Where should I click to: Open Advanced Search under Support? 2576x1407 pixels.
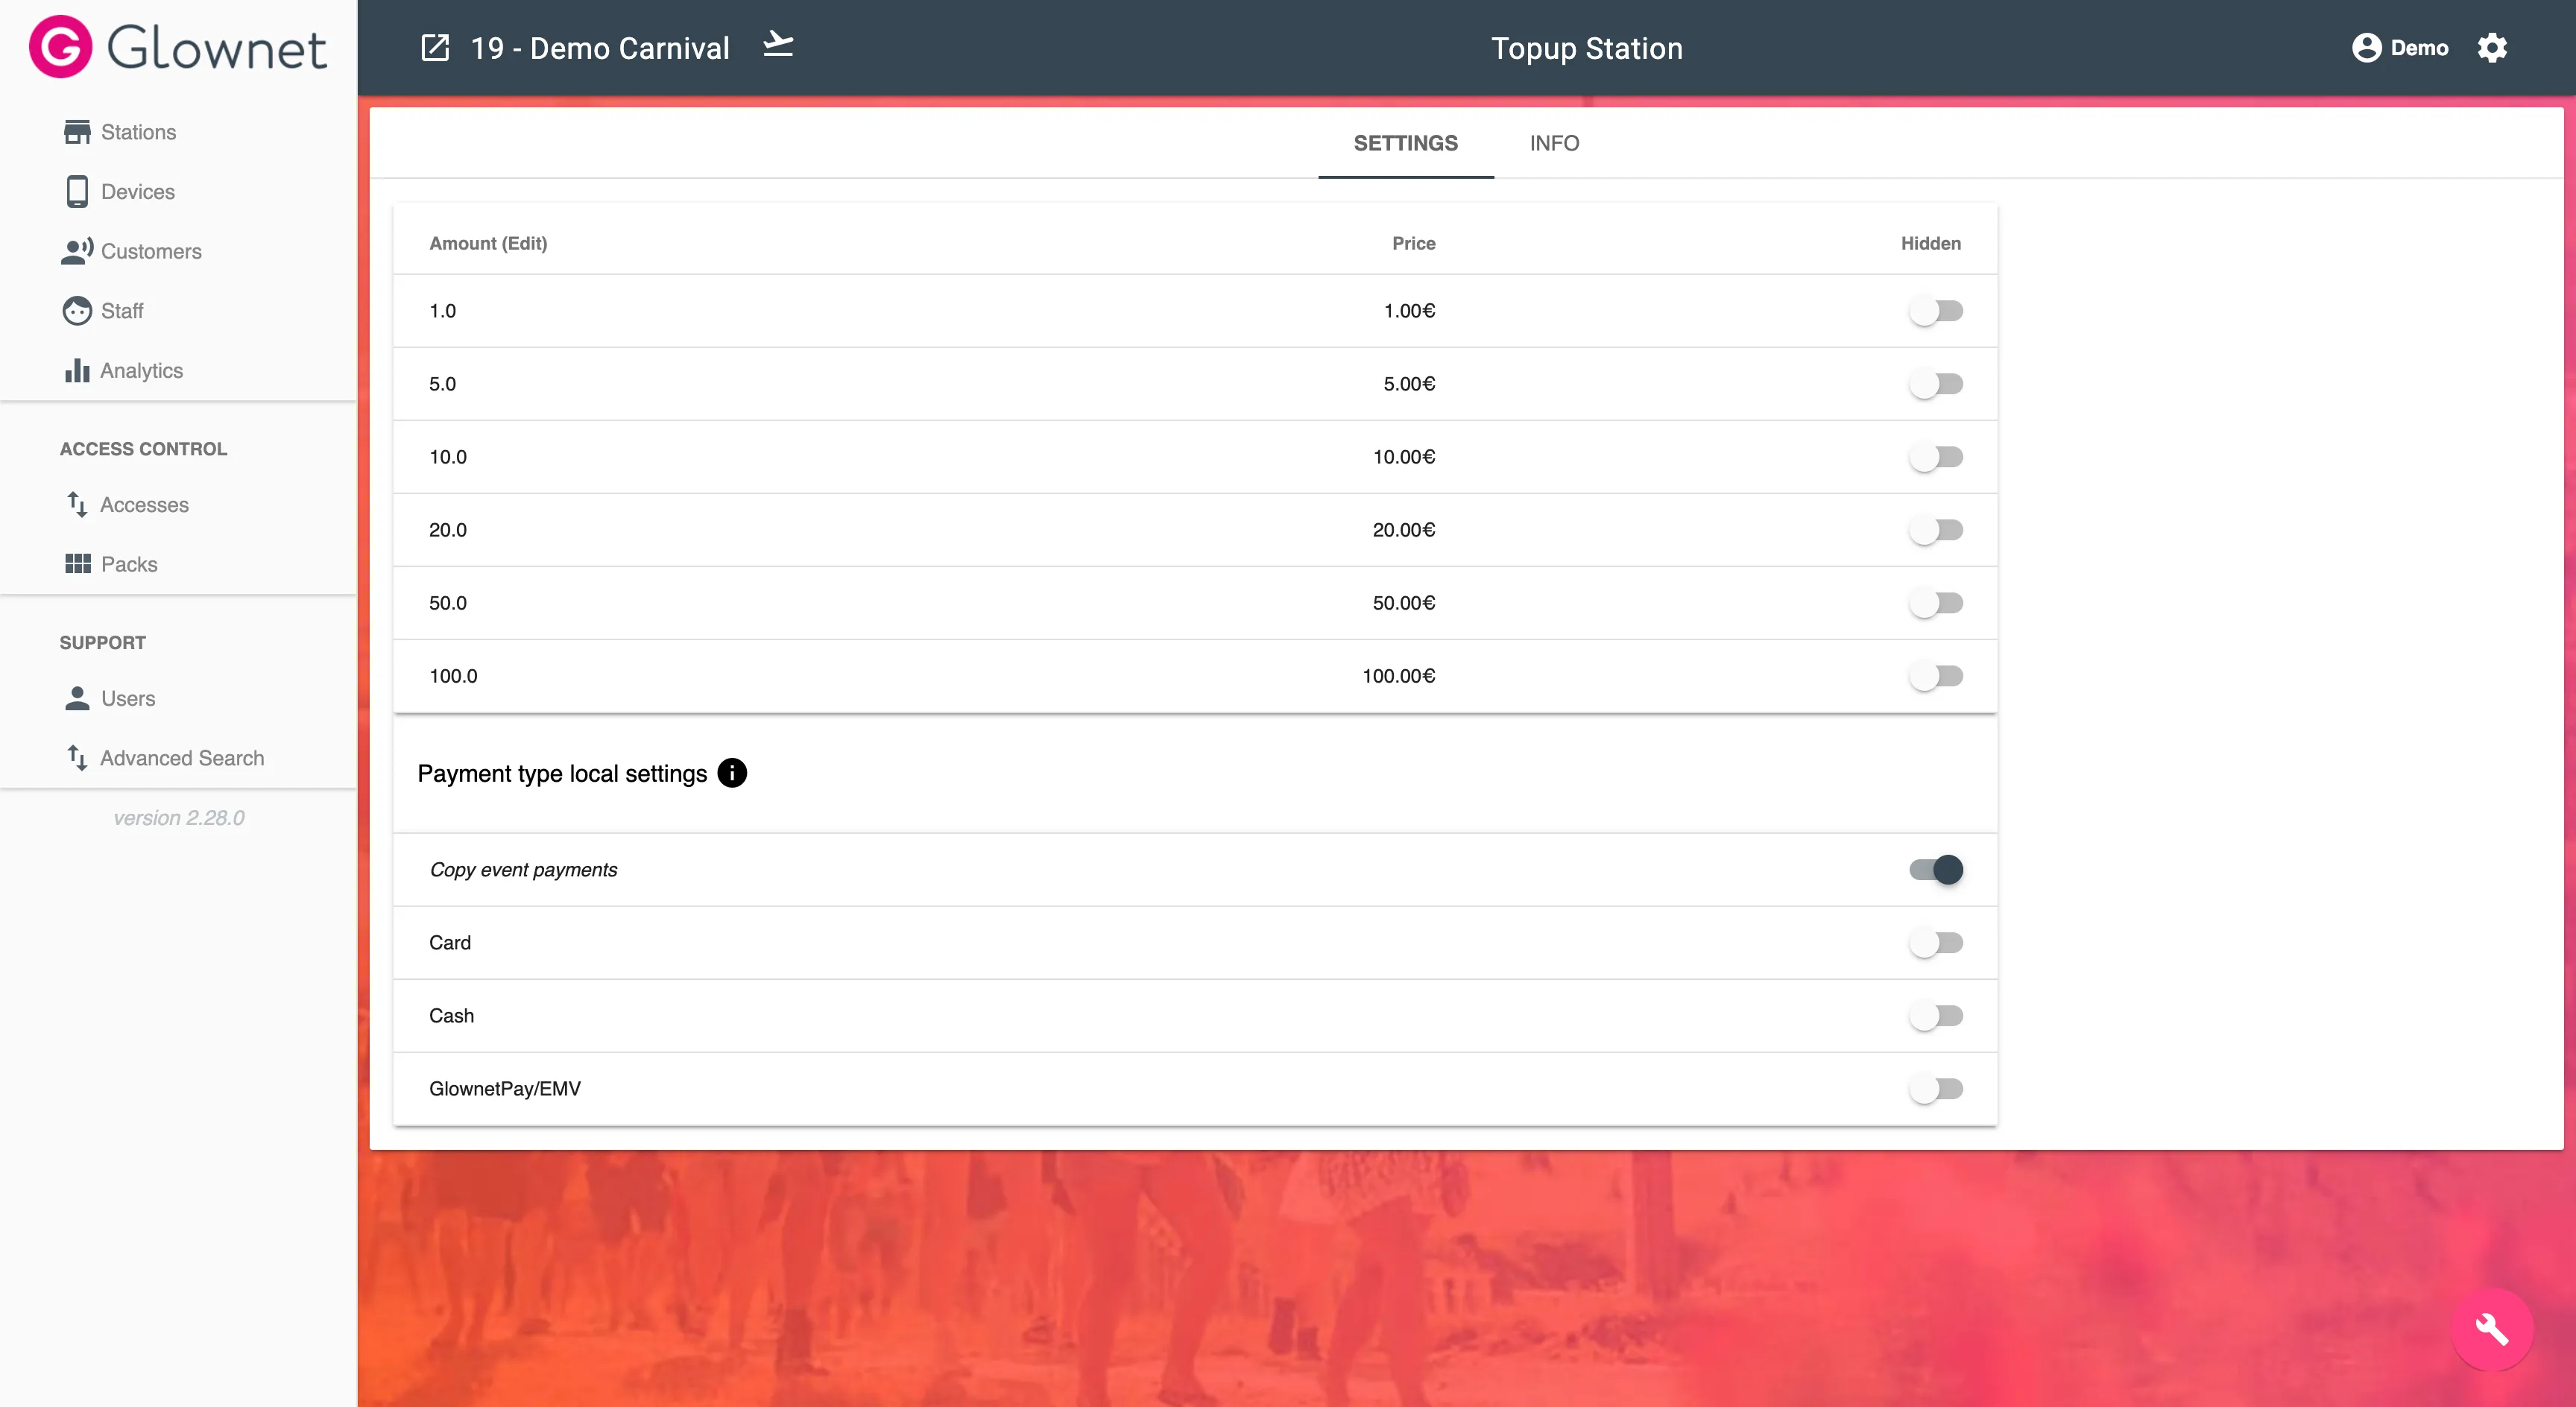coord(182,758)
